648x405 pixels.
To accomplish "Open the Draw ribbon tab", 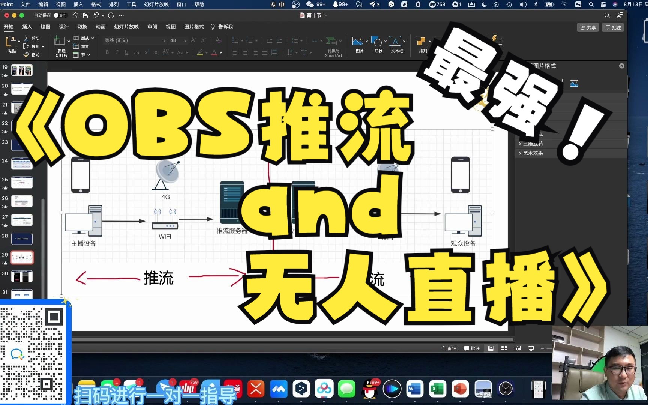I will 45,27.
